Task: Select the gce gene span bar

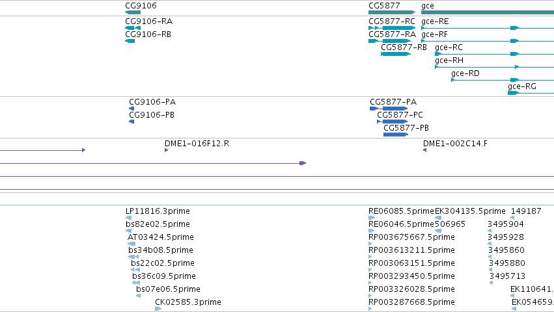Action: [x=488, y=12]
